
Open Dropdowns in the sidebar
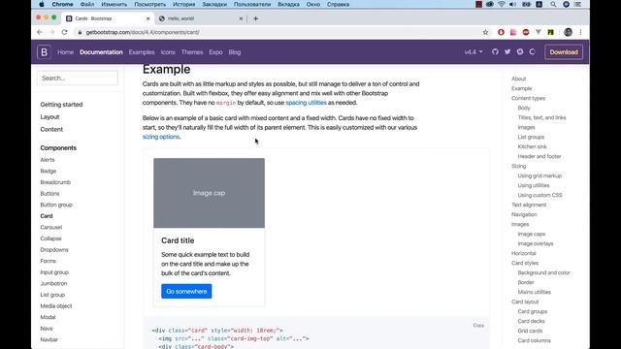pyautogui.click(x=54, y=250)
